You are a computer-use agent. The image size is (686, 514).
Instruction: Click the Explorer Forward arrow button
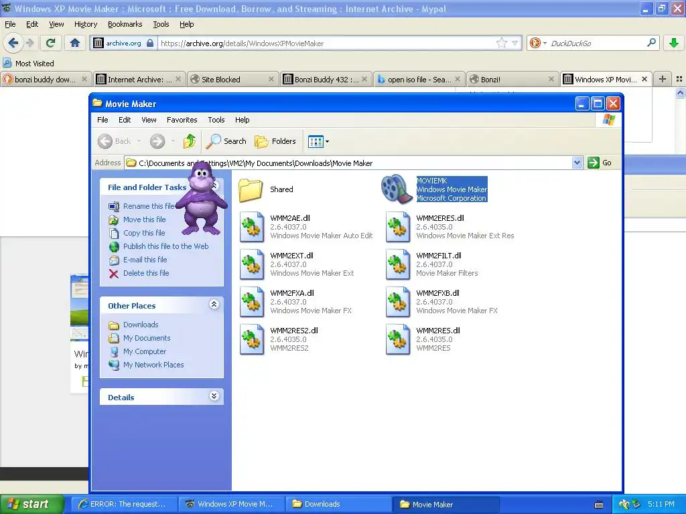click(x=157, y=141)
